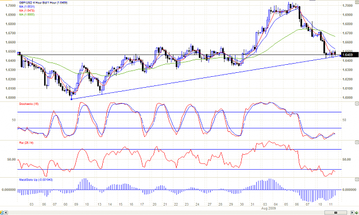Image resolution: width=359 pixels, height=215 pixels.
Task: Click the 50.00 label right of RSI panel
Action: (346, 159)
